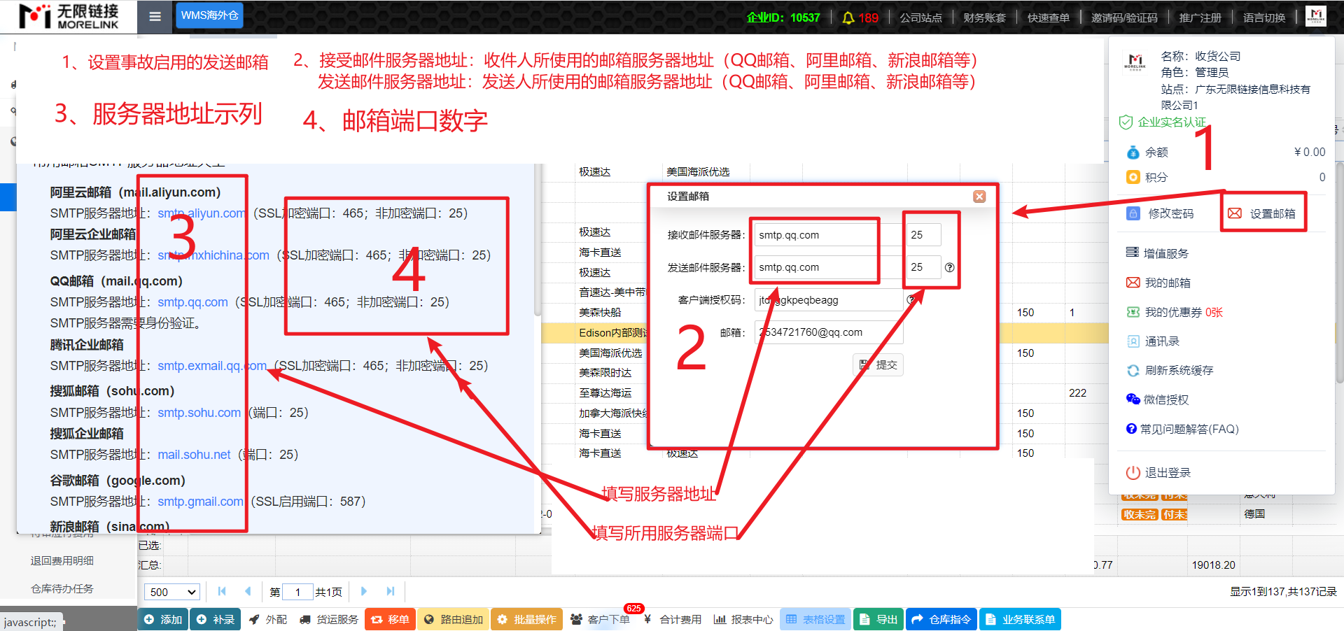Close the 设置邮箱 dialog
The height and width of the screenshot is (631, 1344).
click(x=979, y=197)
